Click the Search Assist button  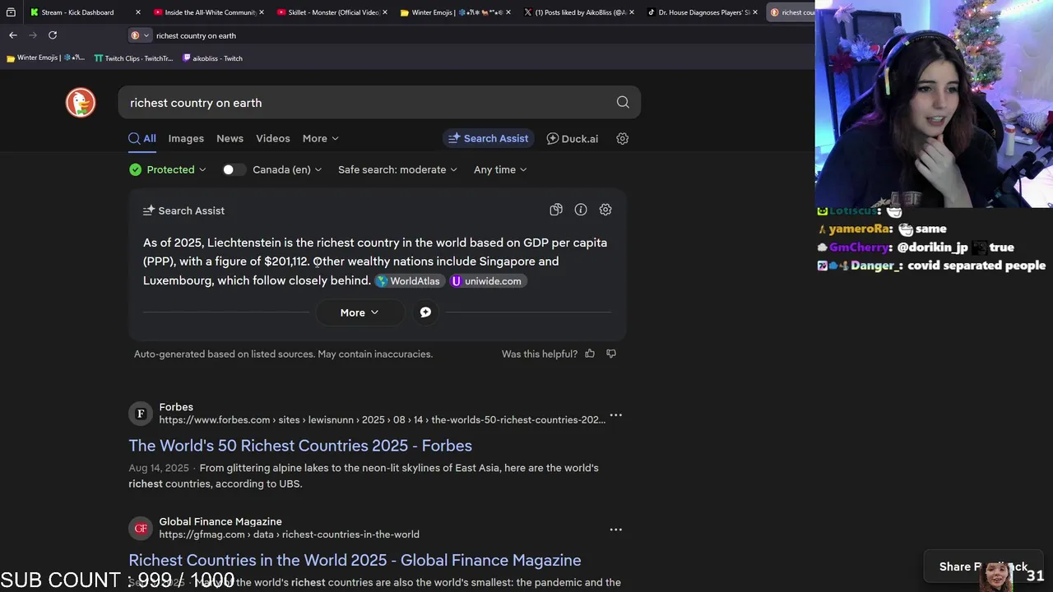(489, 138)
